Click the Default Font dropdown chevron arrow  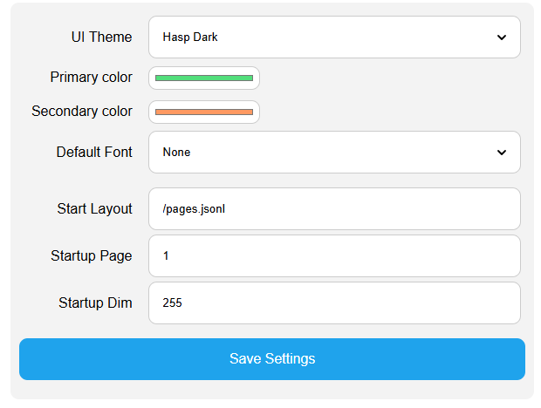[501, 153]
